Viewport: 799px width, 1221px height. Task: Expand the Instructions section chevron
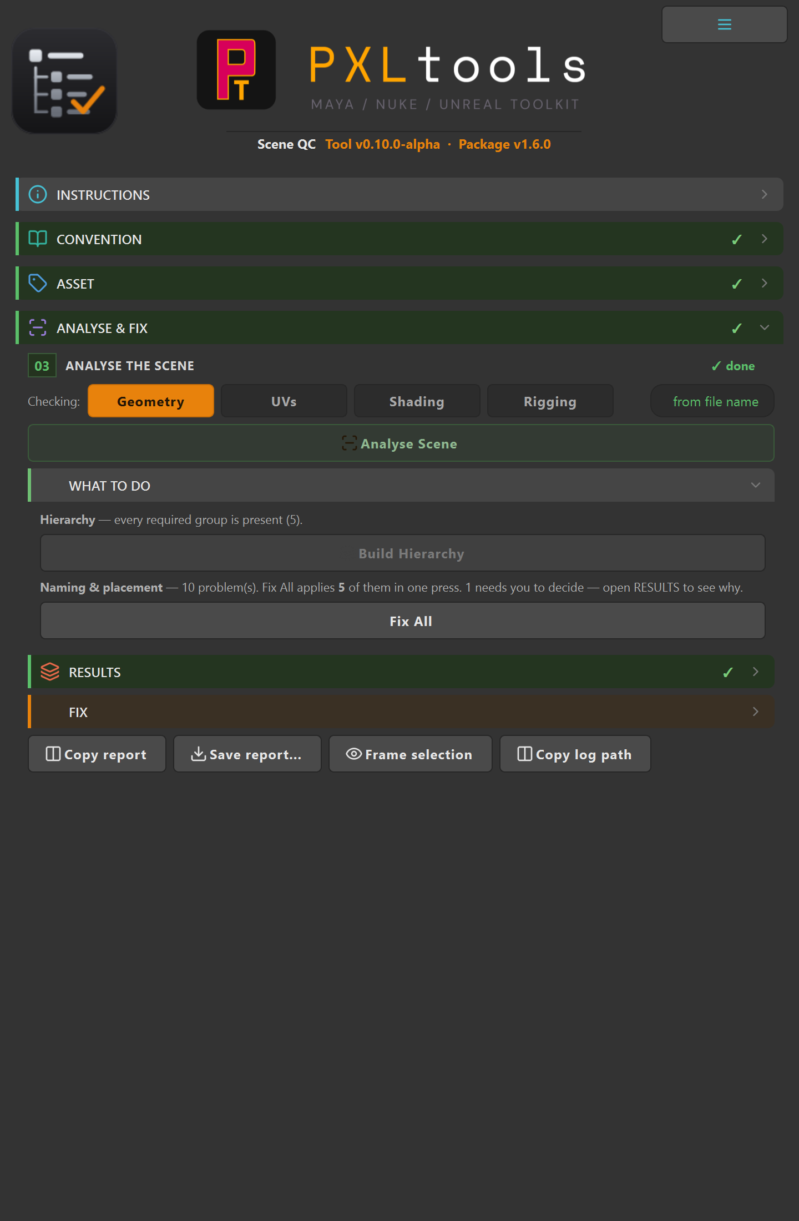tap(765, 194)
